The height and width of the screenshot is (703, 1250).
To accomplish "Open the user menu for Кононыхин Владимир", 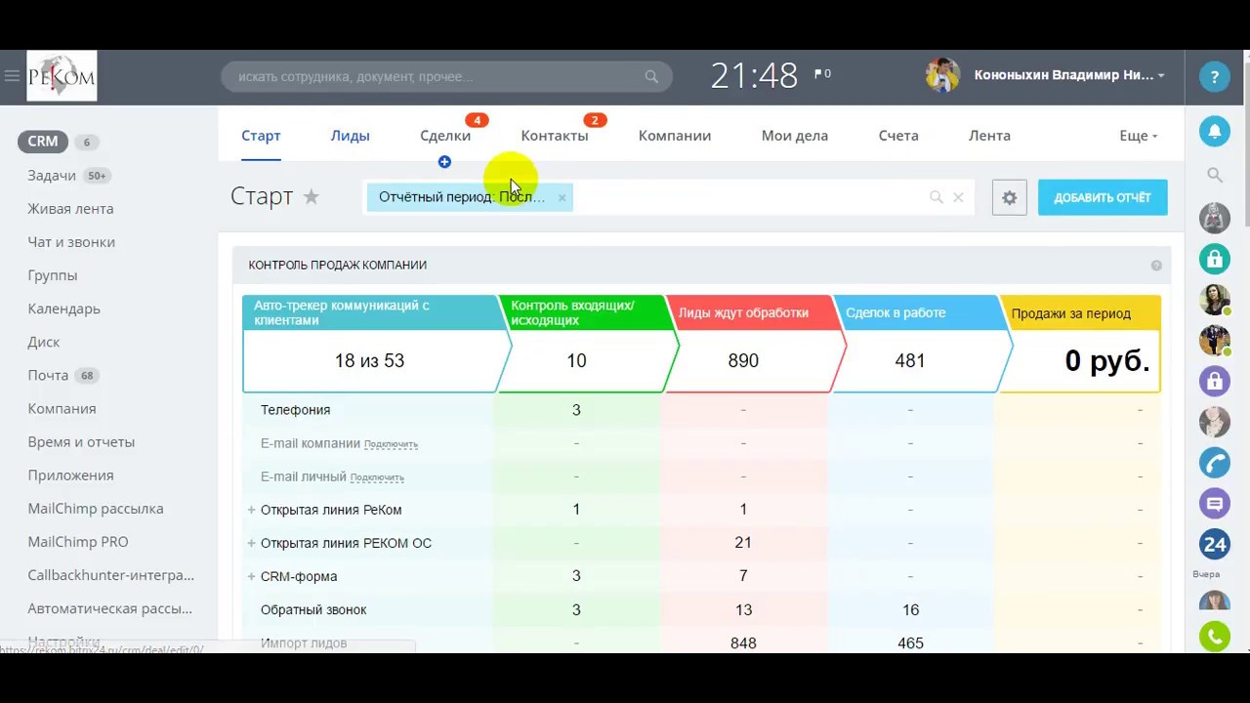I will click(1069, 75).
